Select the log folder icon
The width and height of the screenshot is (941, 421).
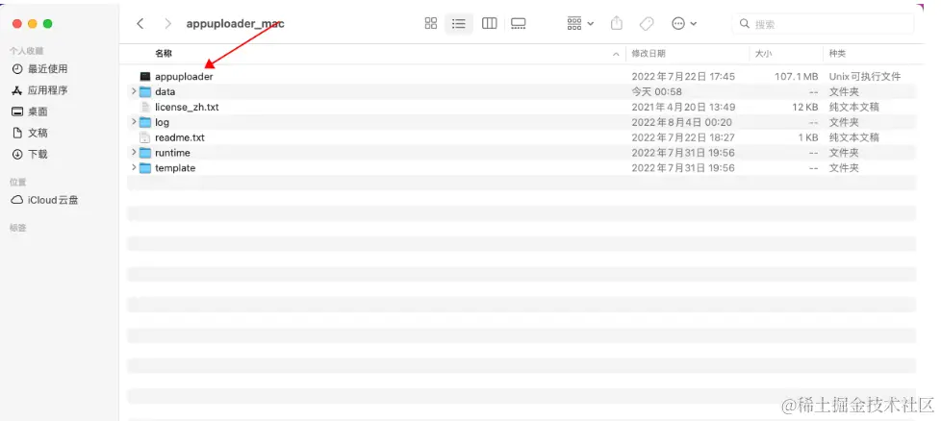point(144,122)
